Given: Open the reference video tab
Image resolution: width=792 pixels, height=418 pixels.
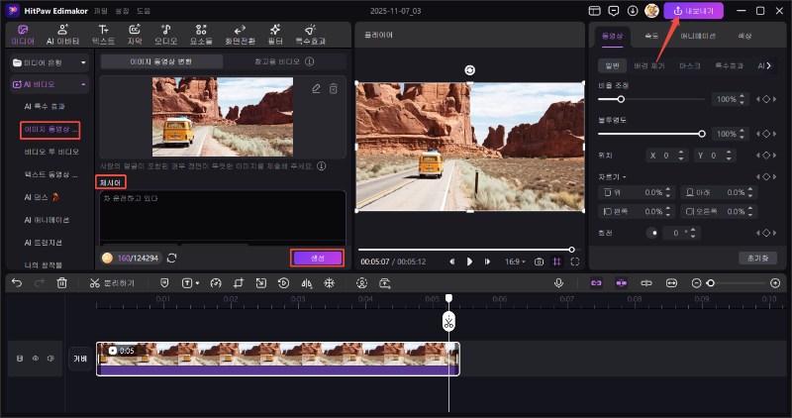Looking at the screenshot, I should pyautogui.click(x=284, y=61).
